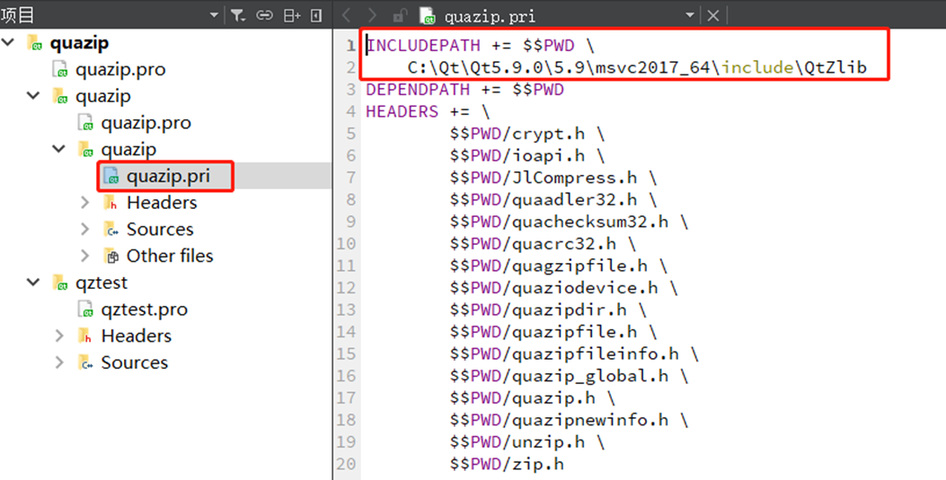Open the quazip.pri open documents dropdown

point(690,15)
